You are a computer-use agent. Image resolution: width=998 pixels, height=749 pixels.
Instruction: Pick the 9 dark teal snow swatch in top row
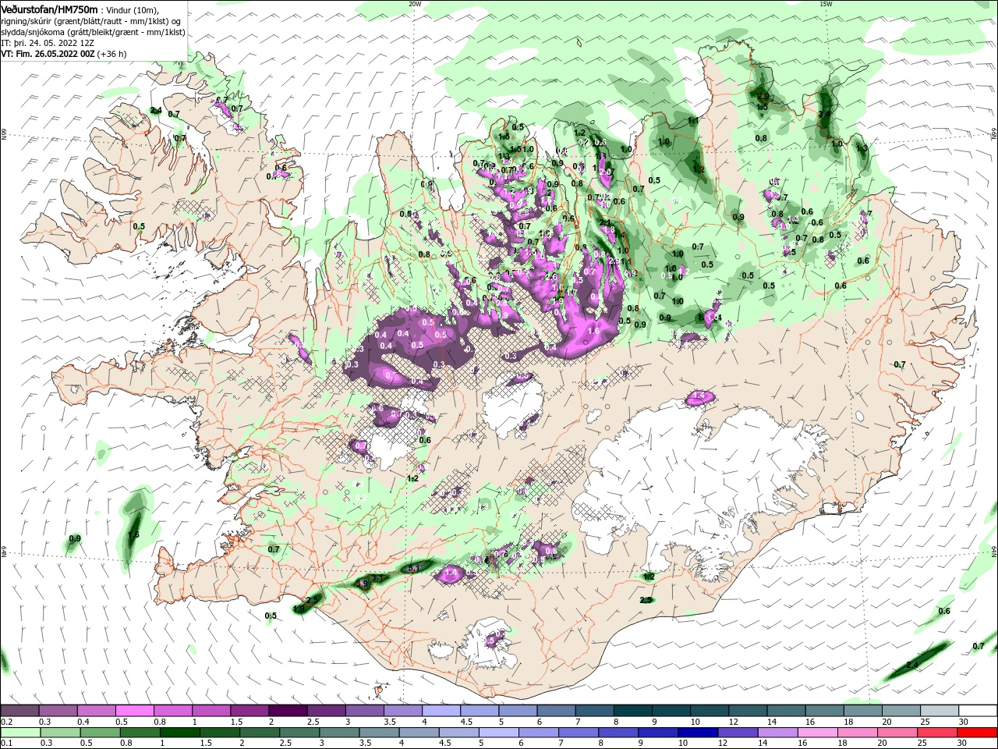coord(670,711)
